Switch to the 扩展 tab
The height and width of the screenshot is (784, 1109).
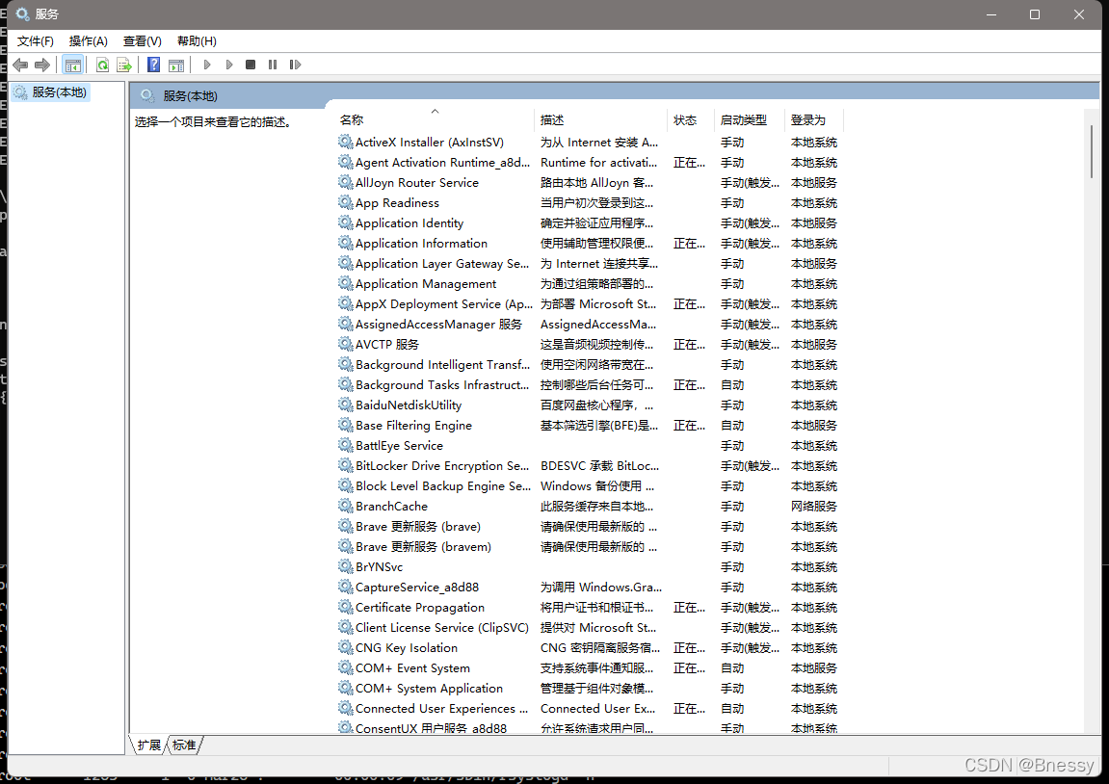click(x=149, y=745)
